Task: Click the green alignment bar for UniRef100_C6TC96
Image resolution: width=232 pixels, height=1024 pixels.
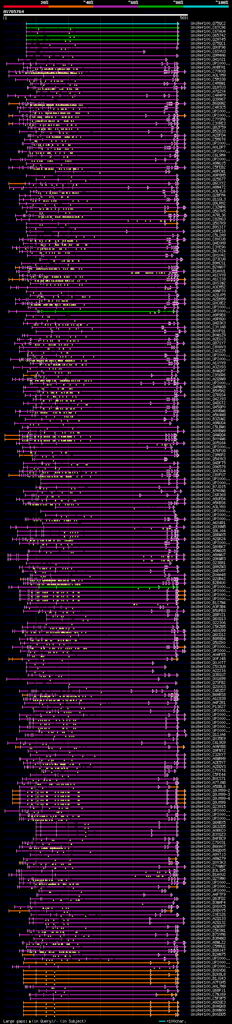Action: click(102, 28)
